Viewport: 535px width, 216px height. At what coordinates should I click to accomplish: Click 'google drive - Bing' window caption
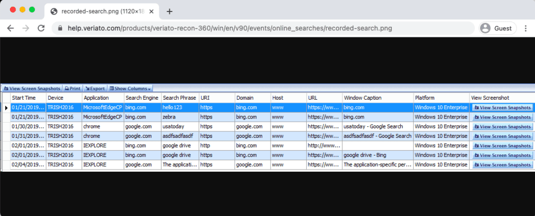pos(378,155)
